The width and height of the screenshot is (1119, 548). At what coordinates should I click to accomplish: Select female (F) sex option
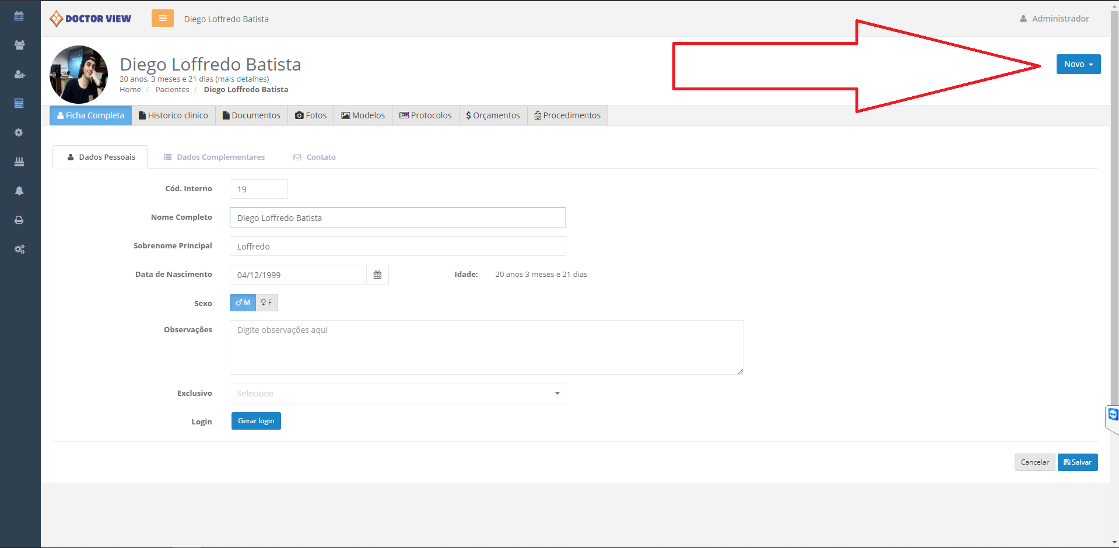(266, 303)
